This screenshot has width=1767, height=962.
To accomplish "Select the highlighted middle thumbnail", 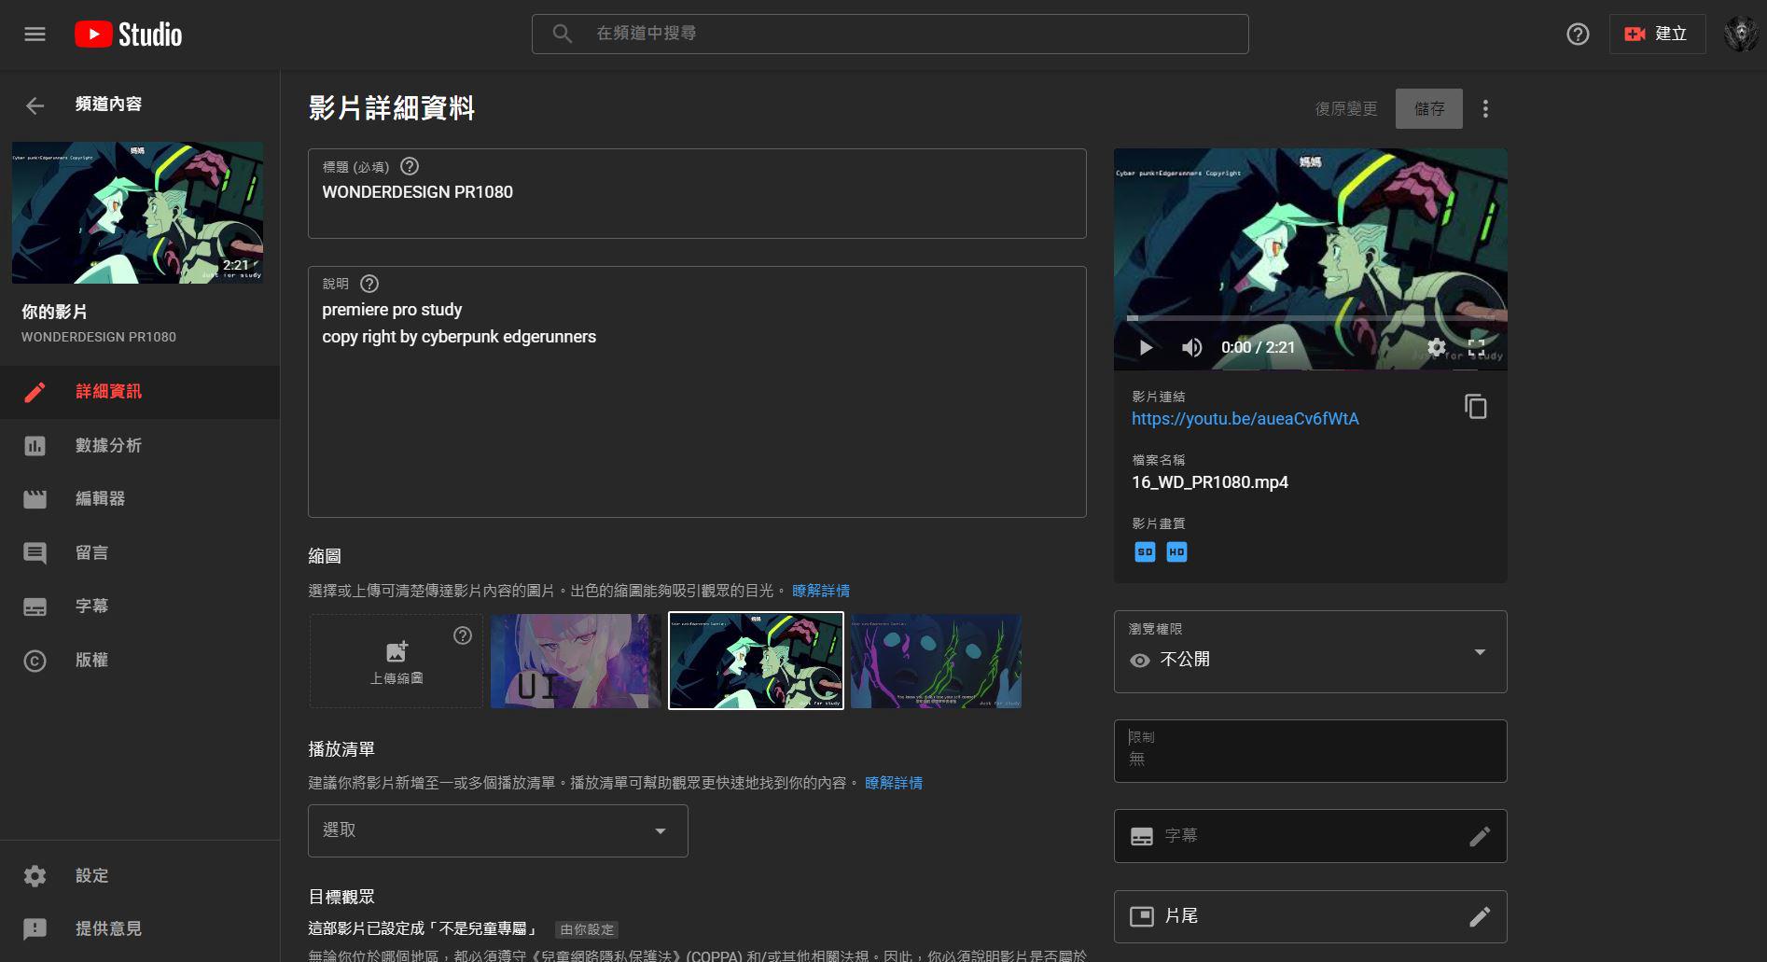I will pos(756,661).
